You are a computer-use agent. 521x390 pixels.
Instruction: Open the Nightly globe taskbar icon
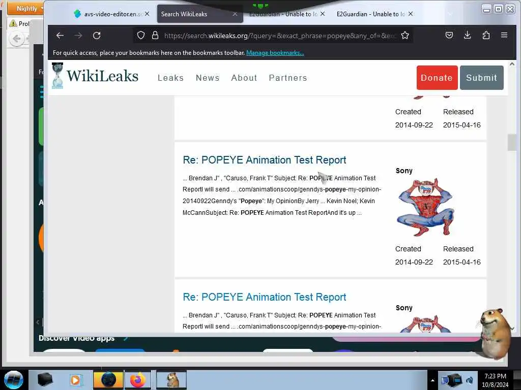(108, 380)
